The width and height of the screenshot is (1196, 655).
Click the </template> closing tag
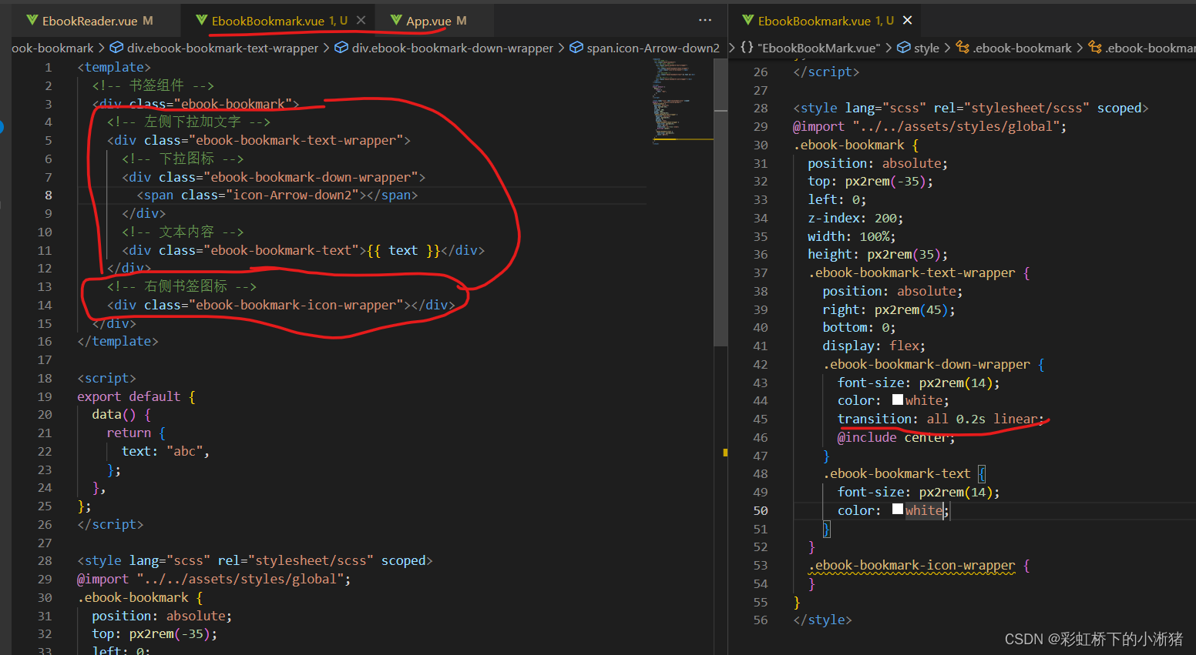coord(118,341)
